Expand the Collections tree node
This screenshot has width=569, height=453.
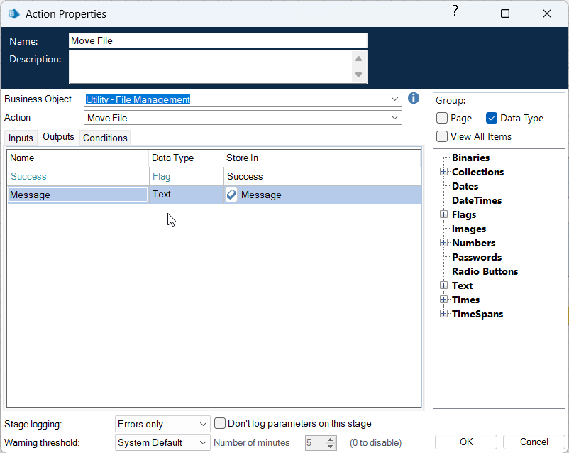click(x=443, y=172)
